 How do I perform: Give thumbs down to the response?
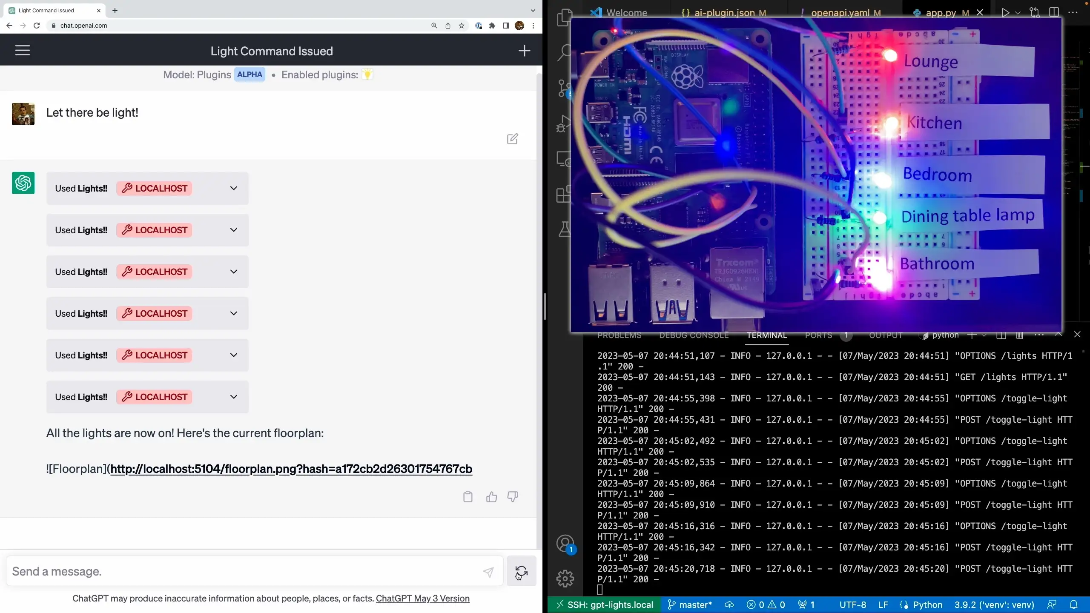[513, 497]
